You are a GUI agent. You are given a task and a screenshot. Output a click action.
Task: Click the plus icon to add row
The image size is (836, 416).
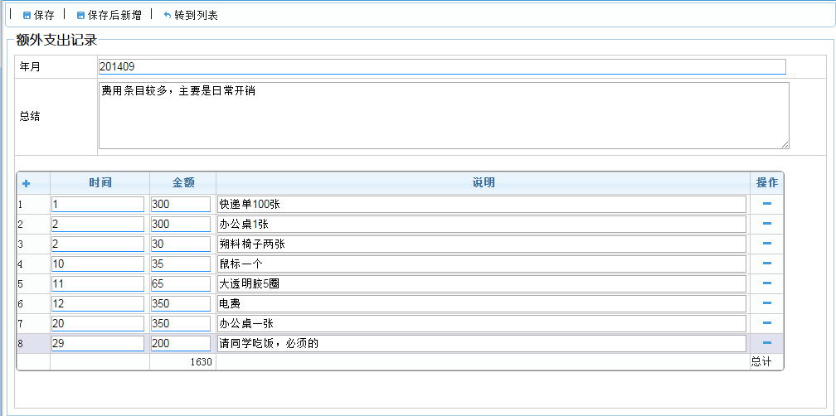point(26,183)
